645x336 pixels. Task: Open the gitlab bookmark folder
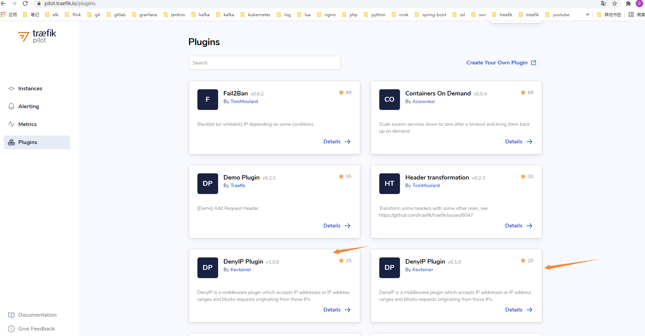coord(116,14)
